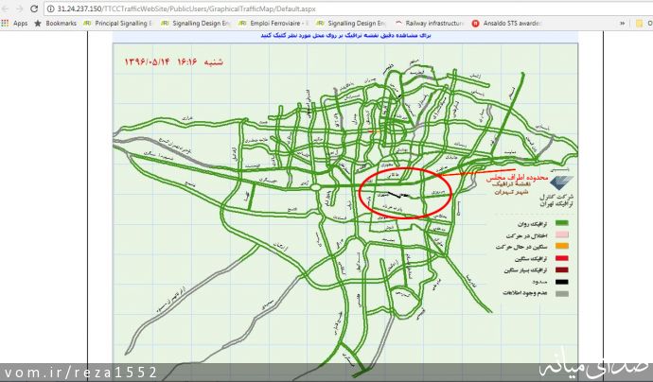The image size is (653, 382).
Task: Click the dark red ترافیک بسیار سنگین swatch
Action: point(562,269)
